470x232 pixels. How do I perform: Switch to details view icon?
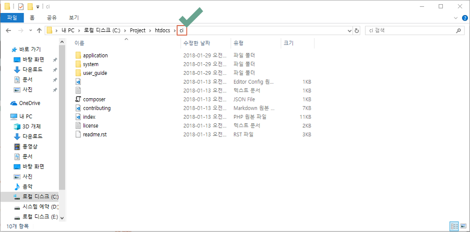tap(454, 226)
